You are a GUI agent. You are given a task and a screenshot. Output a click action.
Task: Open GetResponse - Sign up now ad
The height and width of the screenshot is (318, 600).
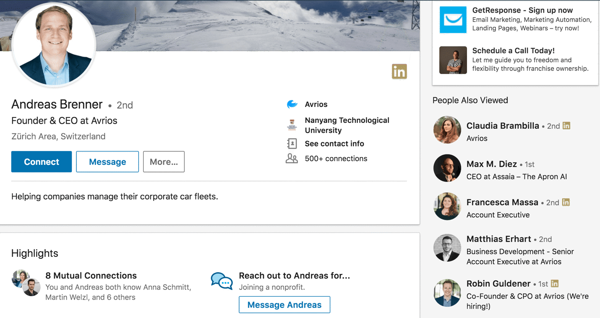[522, 10]
